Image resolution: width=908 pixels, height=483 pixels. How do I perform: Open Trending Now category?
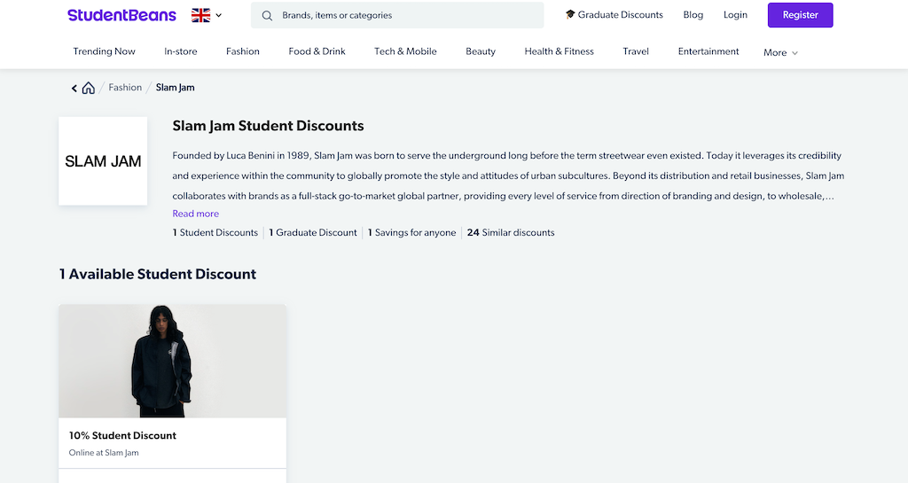[105, 51]
